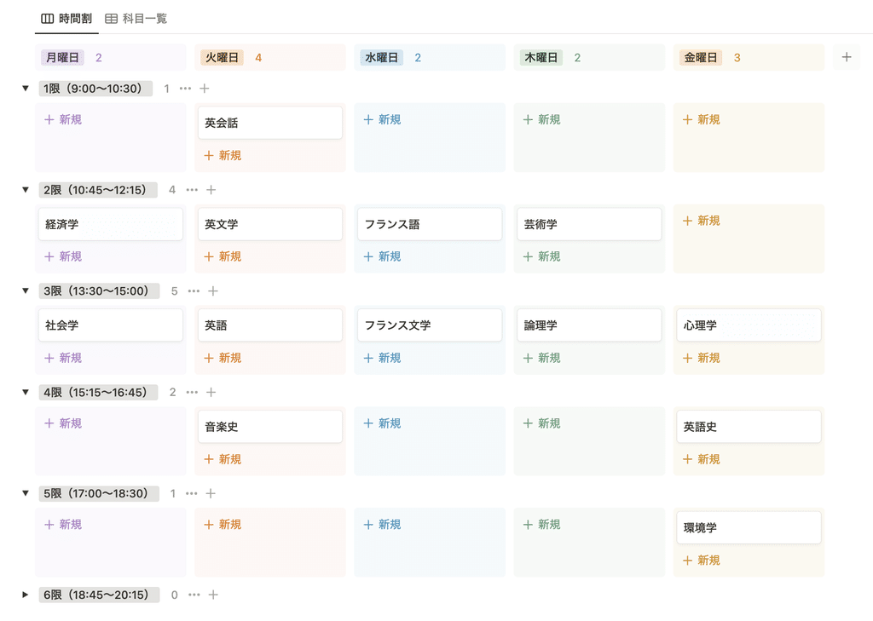Viewport: 873px width, 621px height.
Task: Add new card below 論理学
Action: [x=541, y=358]
